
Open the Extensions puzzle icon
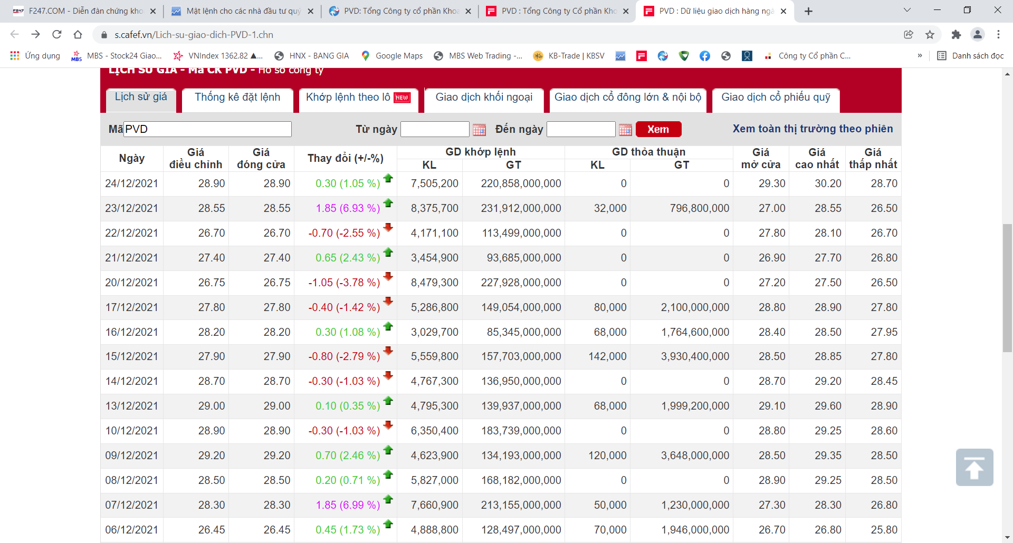point(956,34)
